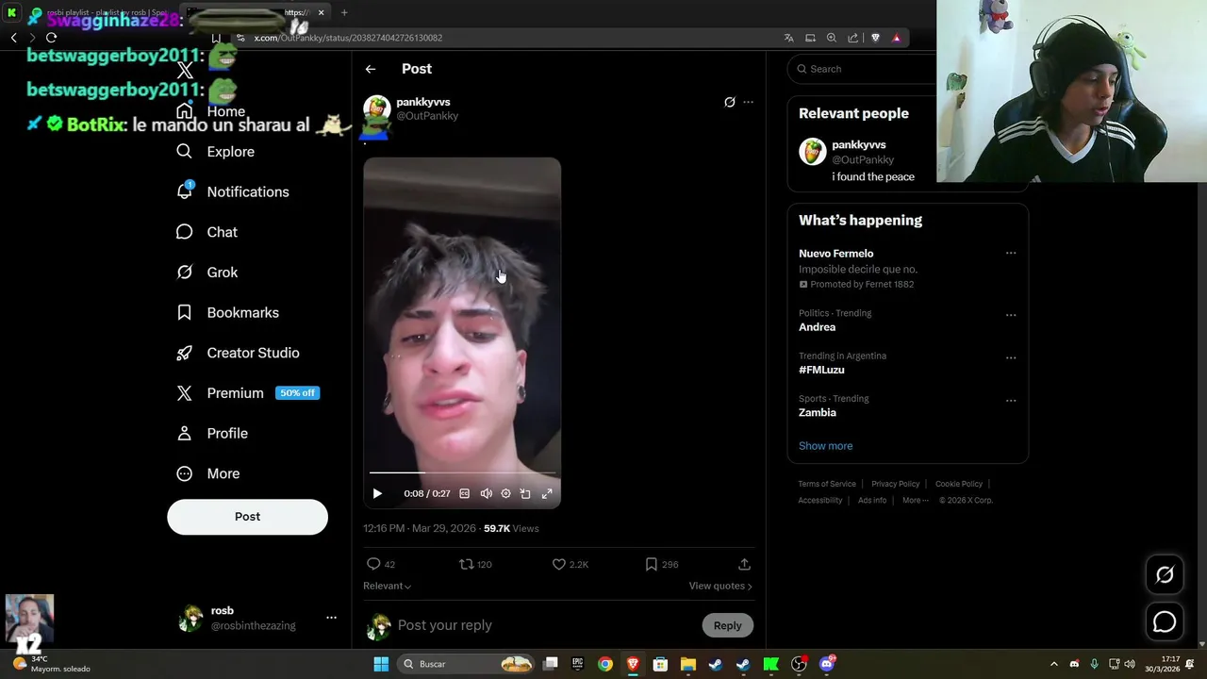This screenshot has height=679, width=1207.
Task: Open Cookie Policy link
Action: click(x=958, y=484)
